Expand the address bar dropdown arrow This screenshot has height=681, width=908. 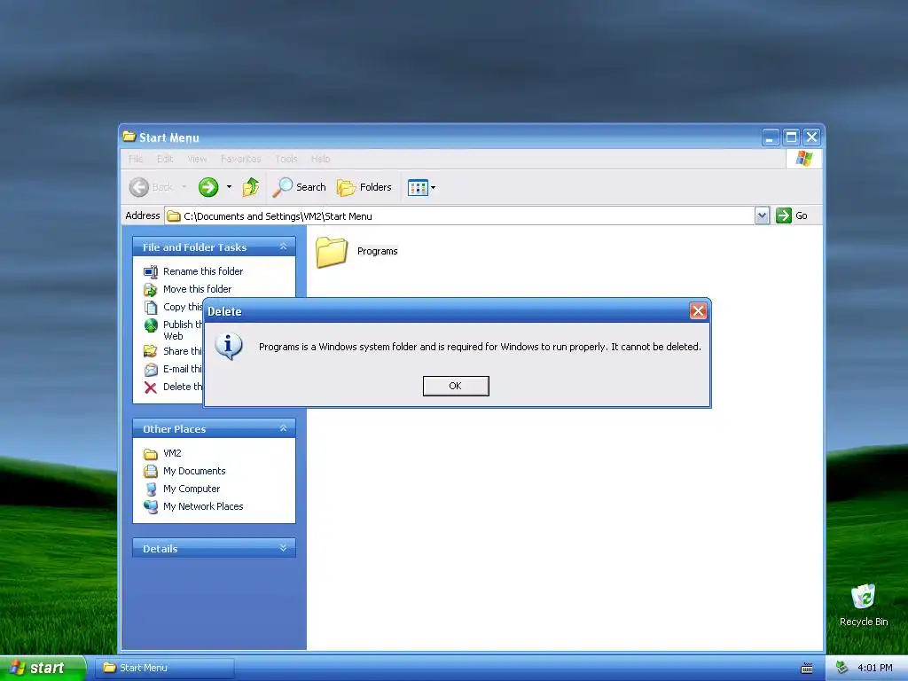coord(762,216)
